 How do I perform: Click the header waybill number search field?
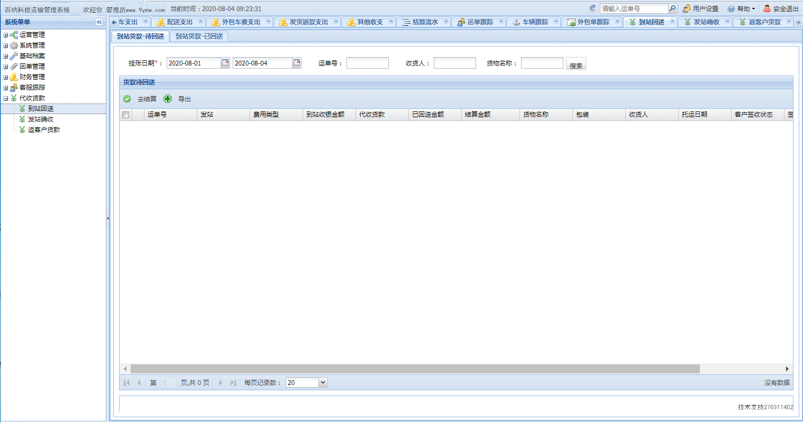634,8
